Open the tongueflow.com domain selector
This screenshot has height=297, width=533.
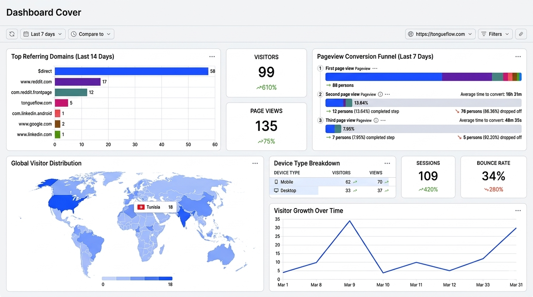(x=440, y=34)
